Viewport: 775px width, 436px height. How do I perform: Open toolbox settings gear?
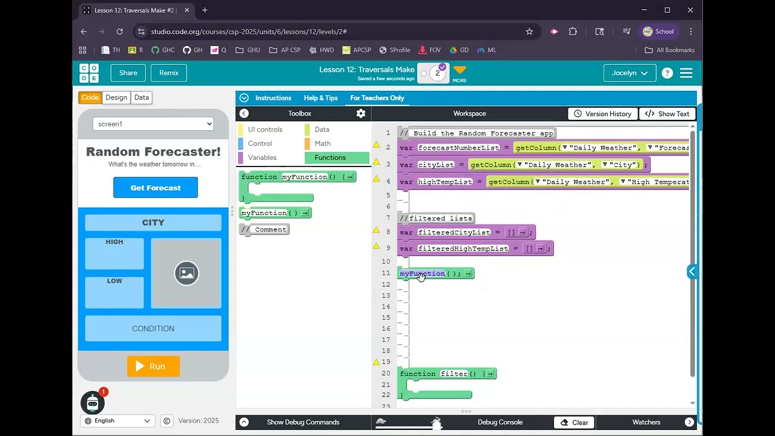(x=361, y=113)
